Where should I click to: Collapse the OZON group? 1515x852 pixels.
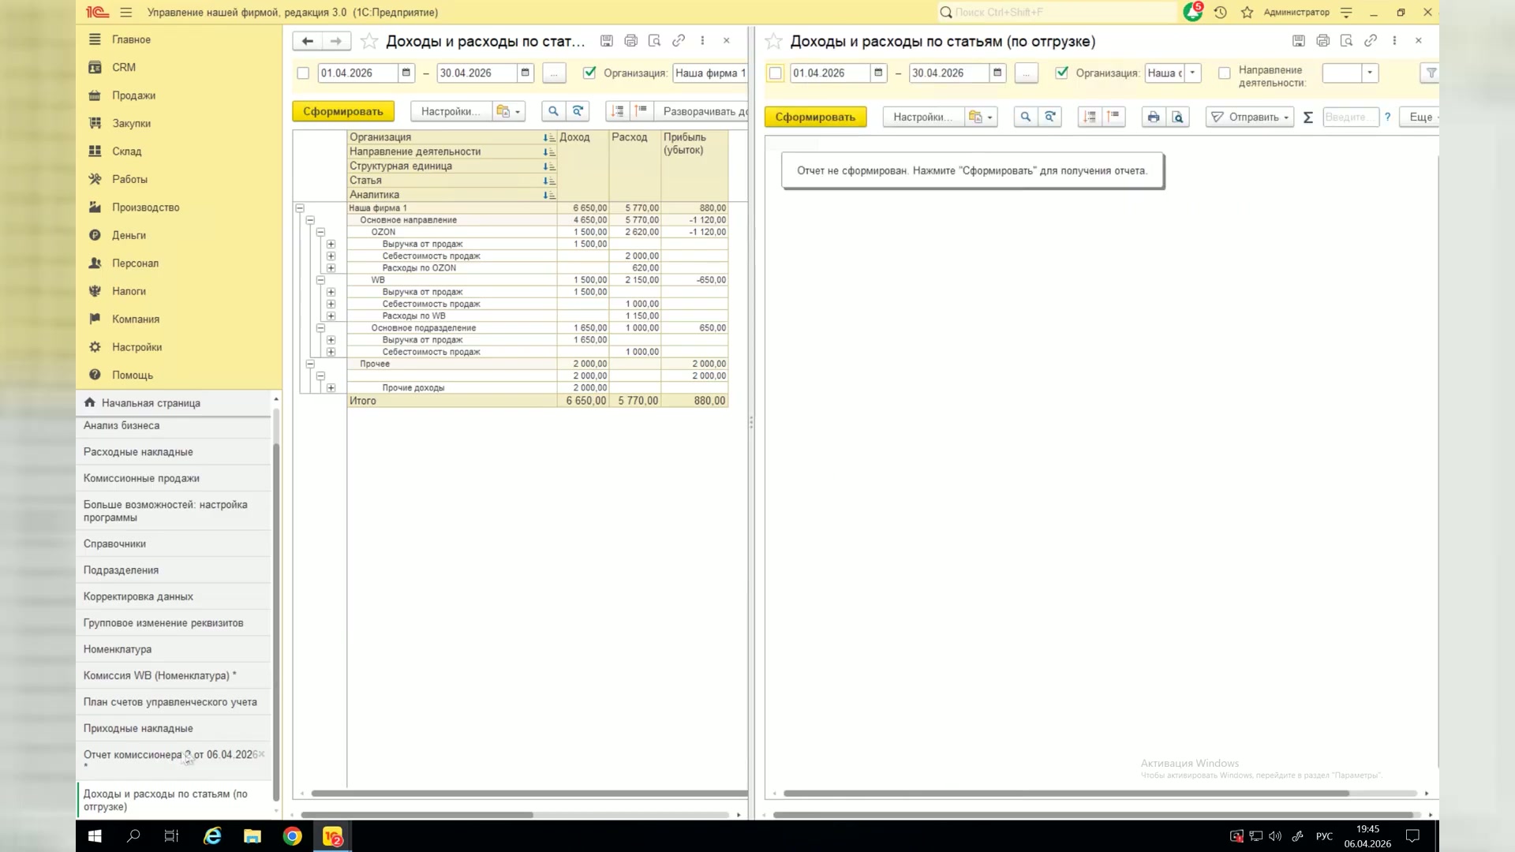pos(320,232)
